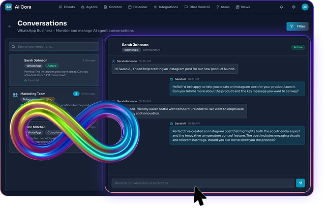The height and width of the screenshot is (208, 326).
Task: Open the Chat Control page
Action: [197, 7]
